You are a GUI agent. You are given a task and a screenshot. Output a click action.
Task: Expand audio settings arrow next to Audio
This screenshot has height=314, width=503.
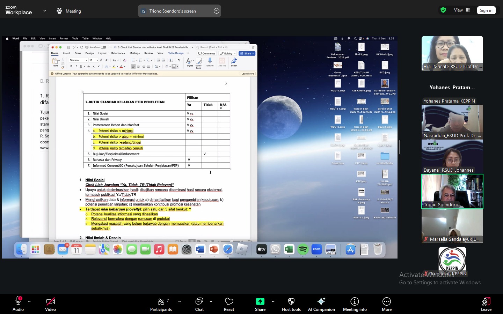click(x=29, y=301)
